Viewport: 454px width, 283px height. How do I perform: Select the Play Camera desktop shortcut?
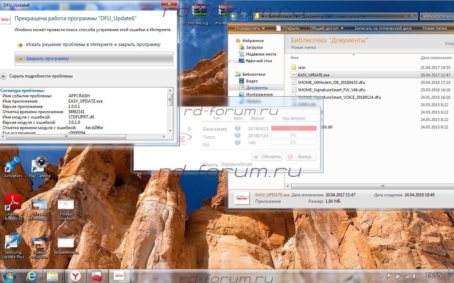[39, 167]
